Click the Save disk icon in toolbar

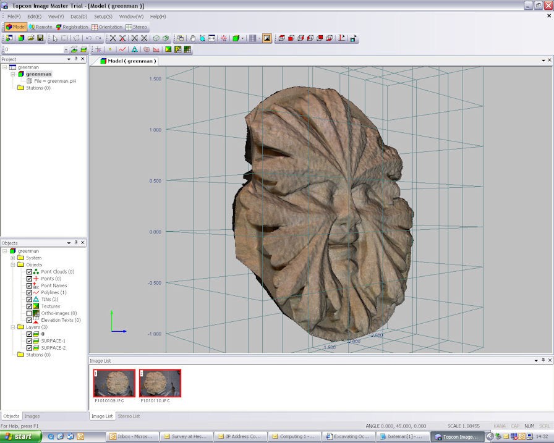(x=40, y=38)
